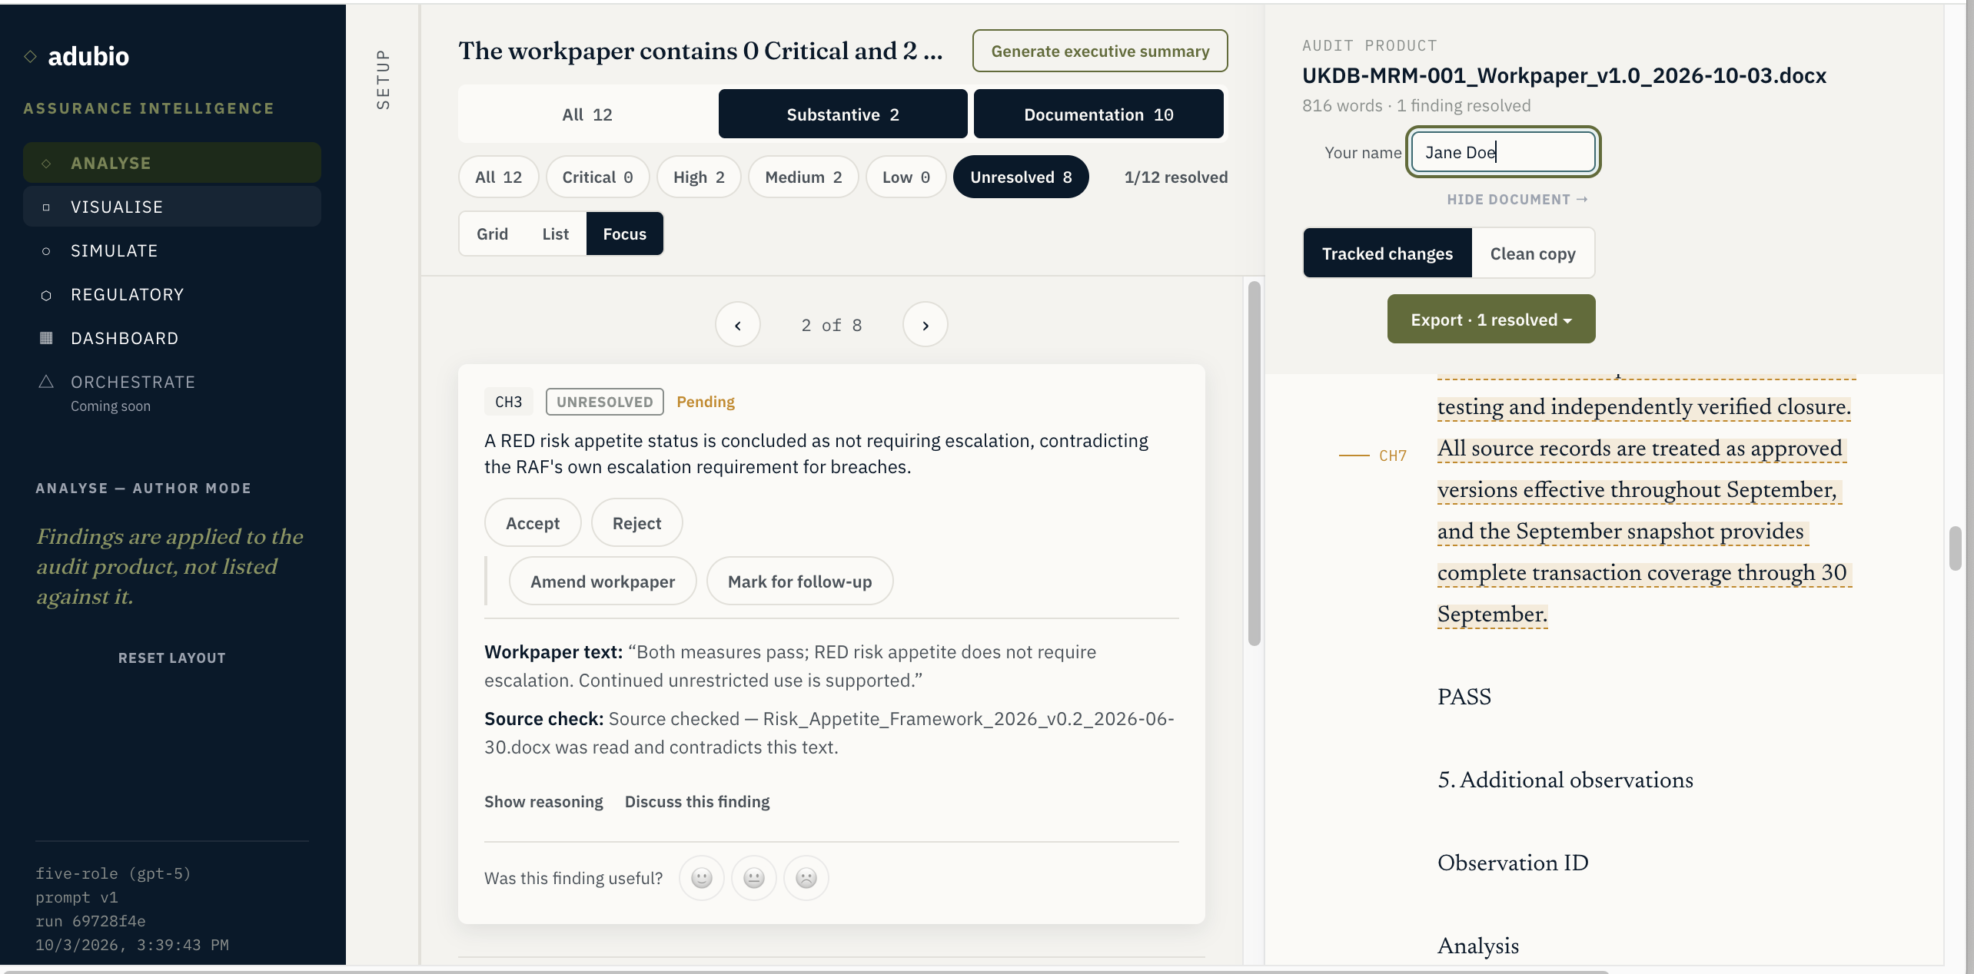Click the findings panel vertical scrollbar
Image resolution: width=1974 pixels, height=974 pixels.
(x=1254, y=464)
